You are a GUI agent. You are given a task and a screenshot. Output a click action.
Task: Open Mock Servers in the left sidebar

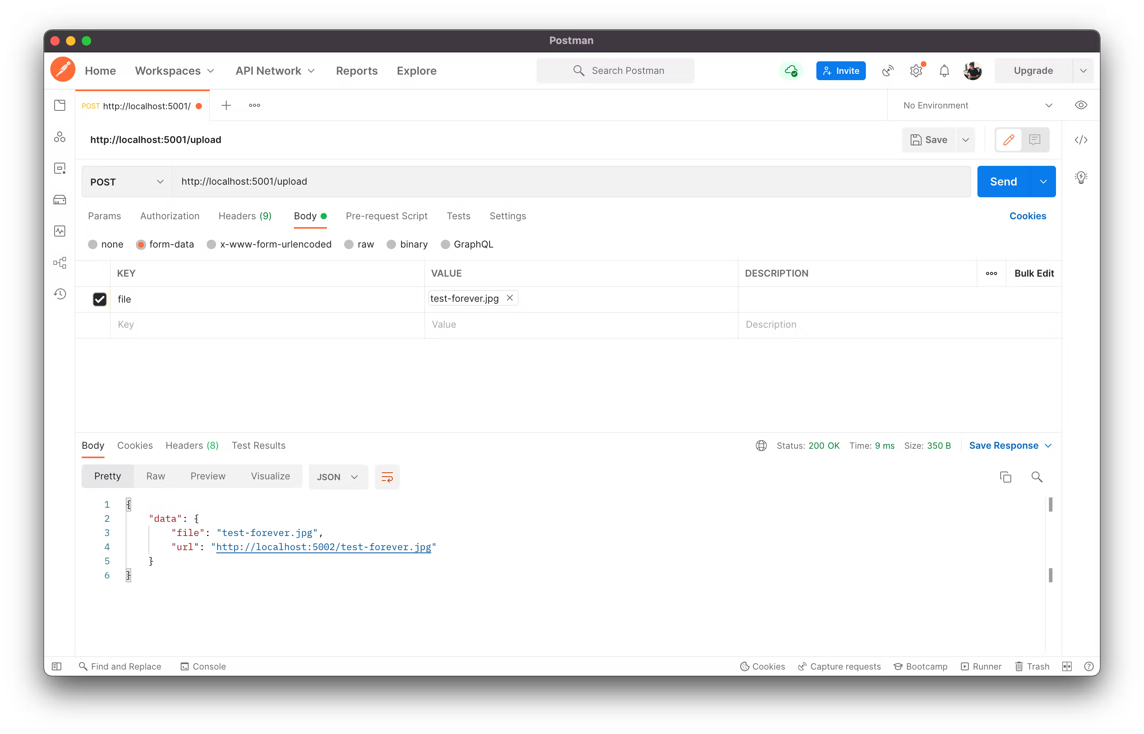coord(60,200)
